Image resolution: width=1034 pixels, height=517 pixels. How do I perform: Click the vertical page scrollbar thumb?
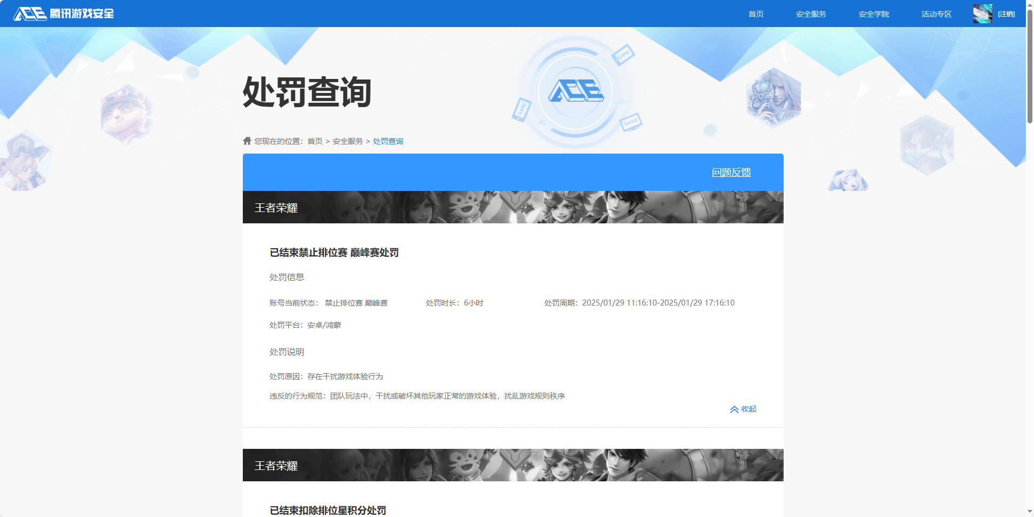point(1030,65)
